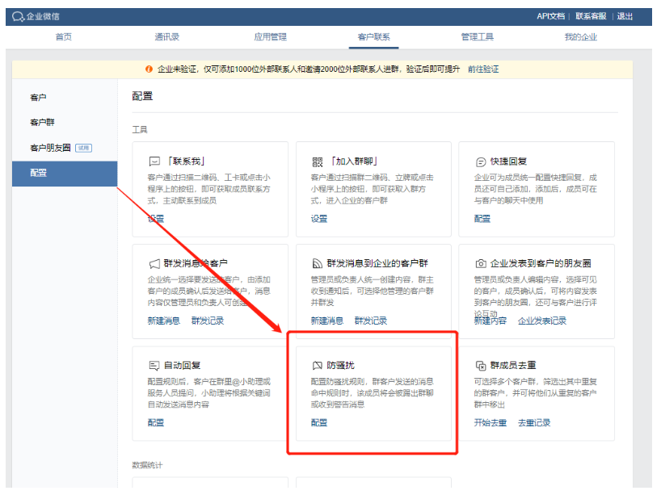Click the 企业发表到客户的朋友圈 title
Image resolution: width=661 pixels, height=499 pixels.
pos(541,263)
